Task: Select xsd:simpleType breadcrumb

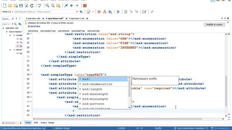Action: (x=78, y=31)
